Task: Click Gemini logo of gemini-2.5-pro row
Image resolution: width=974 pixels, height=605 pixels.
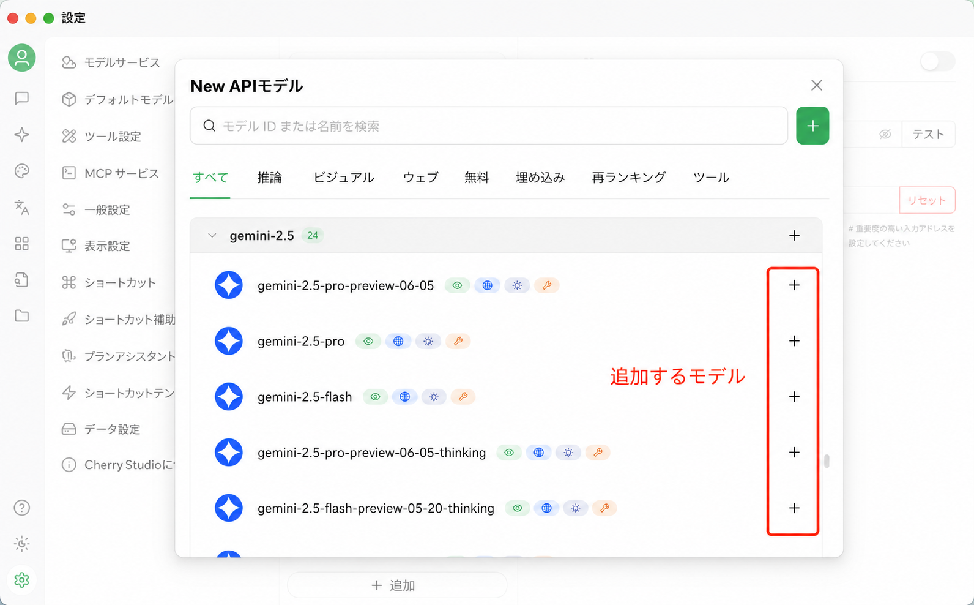Action: [229, 340]
